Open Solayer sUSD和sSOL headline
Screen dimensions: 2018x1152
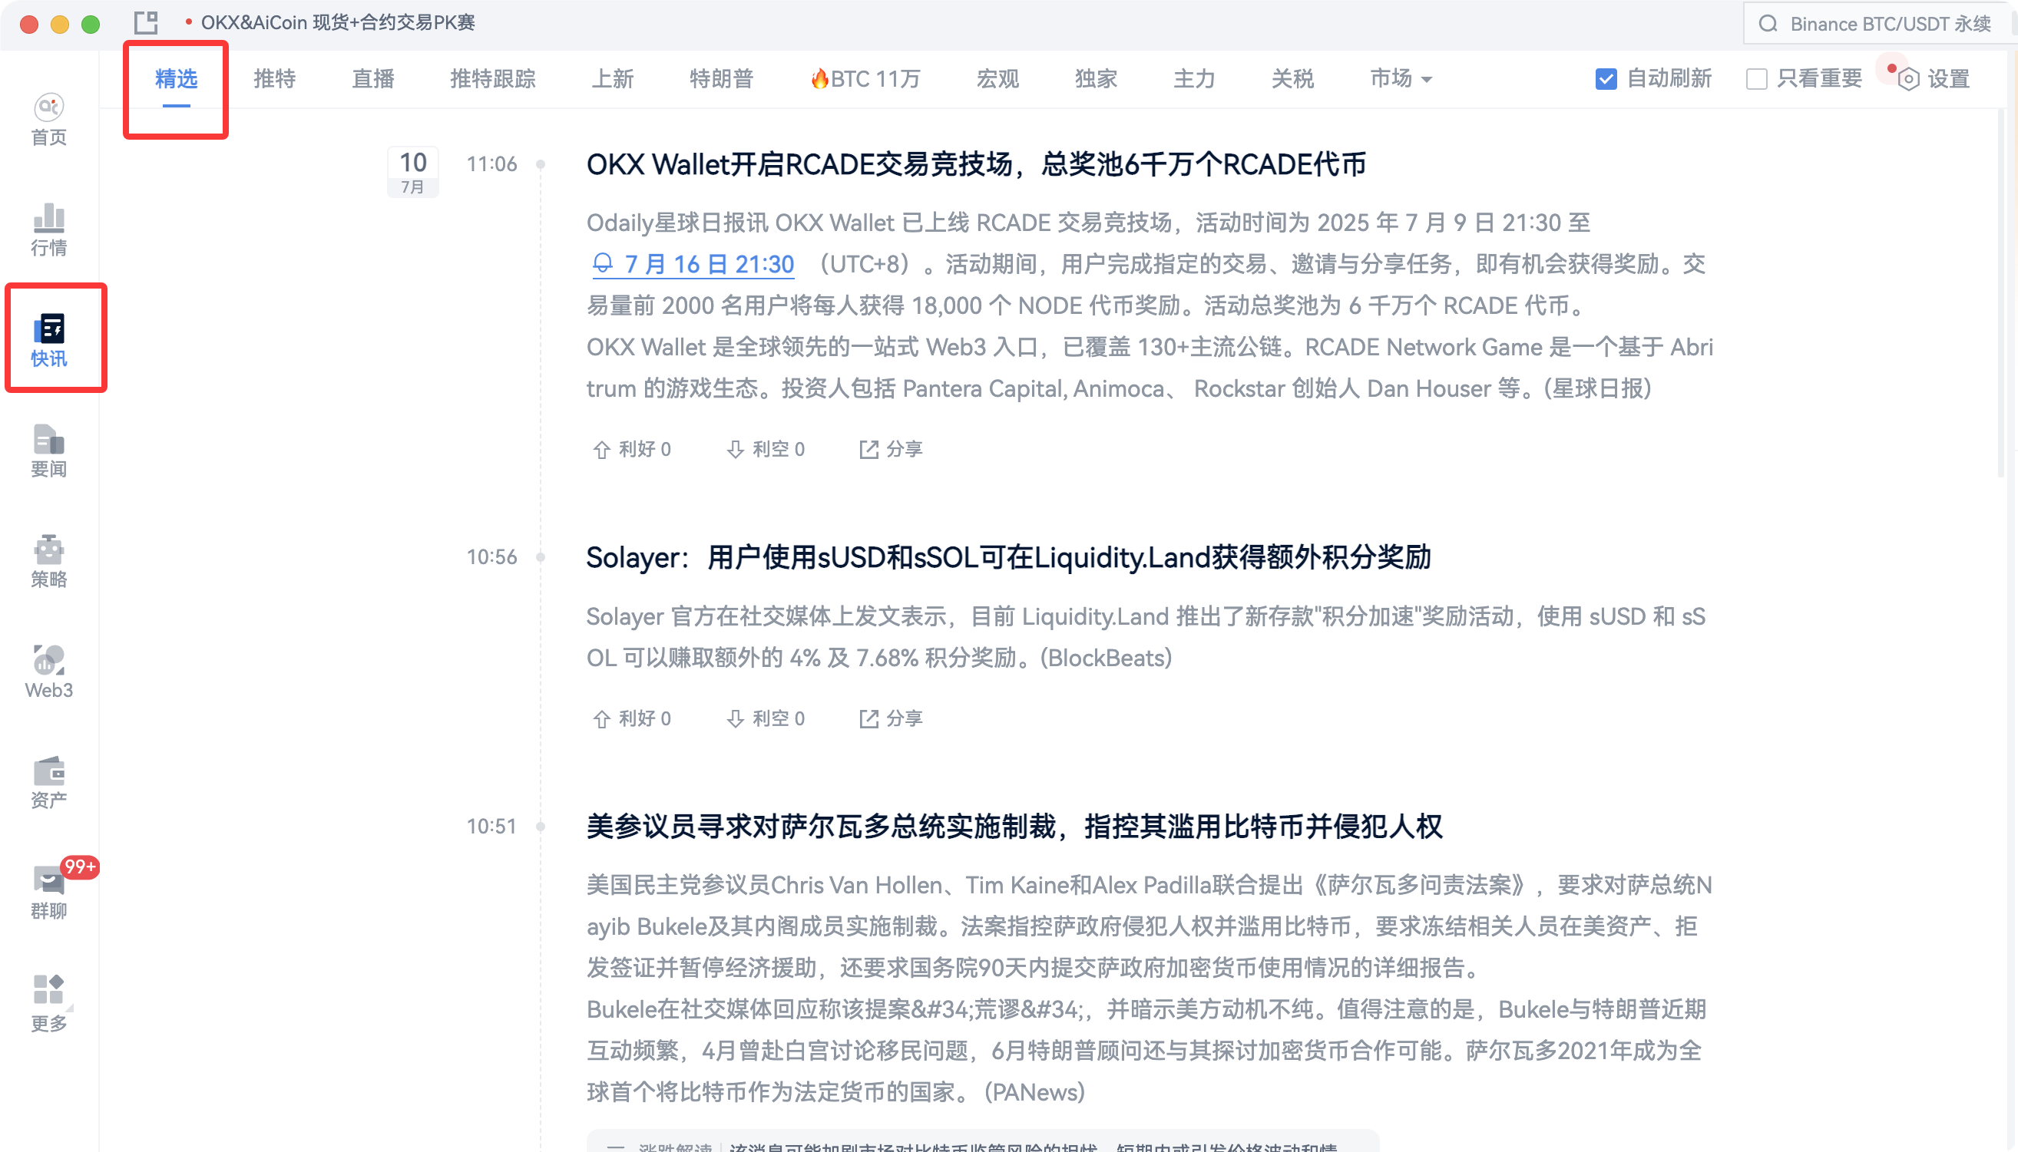coord(1008,558)
